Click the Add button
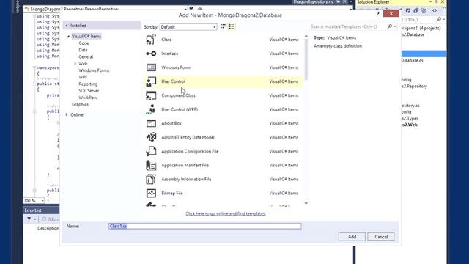 [x=352, y=237]
